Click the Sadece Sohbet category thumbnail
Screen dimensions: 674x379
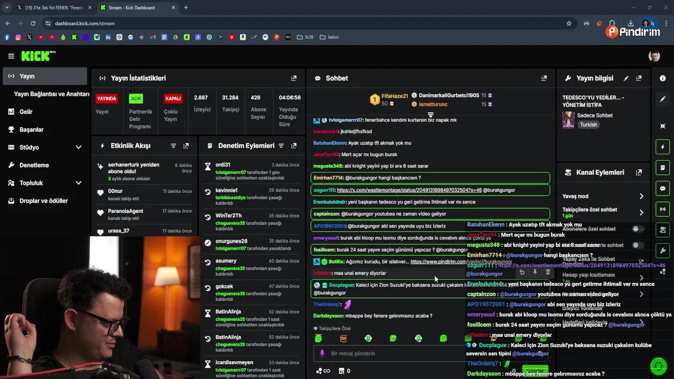point(568,120)
